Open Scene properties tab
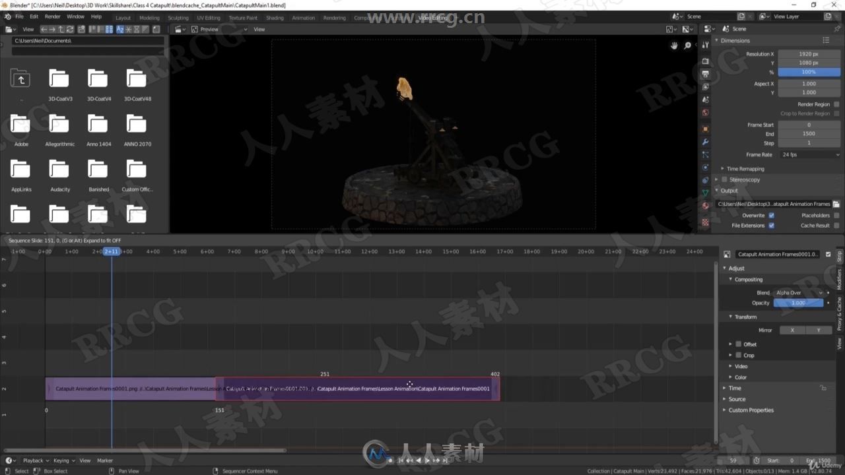The image size is (845, 475). coord(706,100)
